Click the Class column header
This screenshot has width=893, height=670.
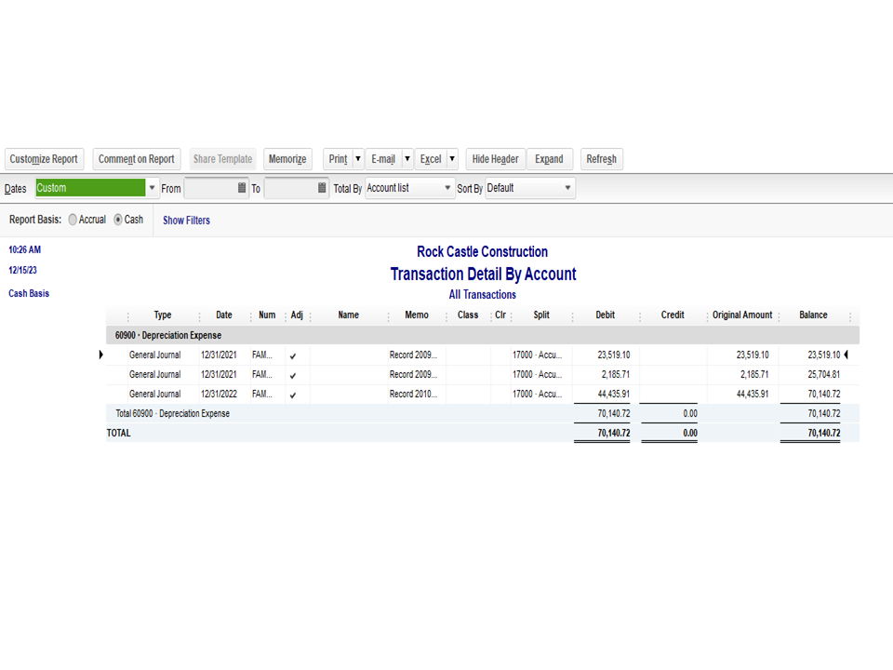(x=468, y=315)
